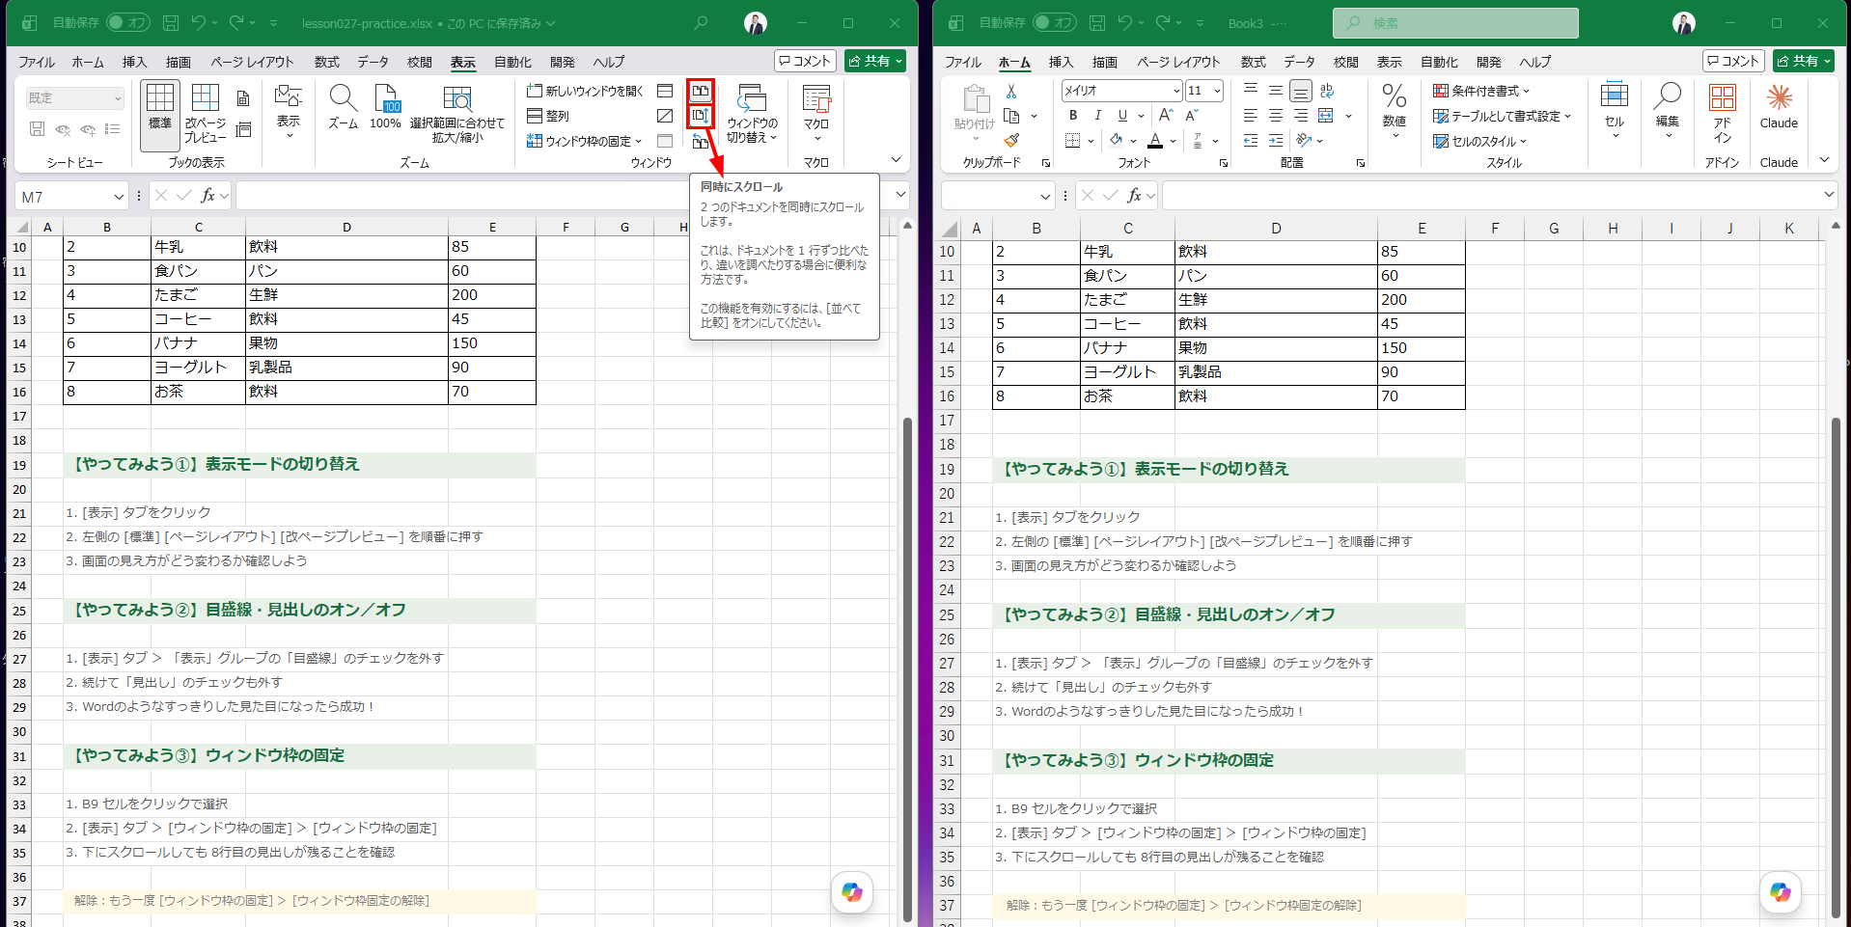The height and width of the screenshot is (927, 1851).
Task: Select 標準 view mode button
Action: [x=160, y=115]
